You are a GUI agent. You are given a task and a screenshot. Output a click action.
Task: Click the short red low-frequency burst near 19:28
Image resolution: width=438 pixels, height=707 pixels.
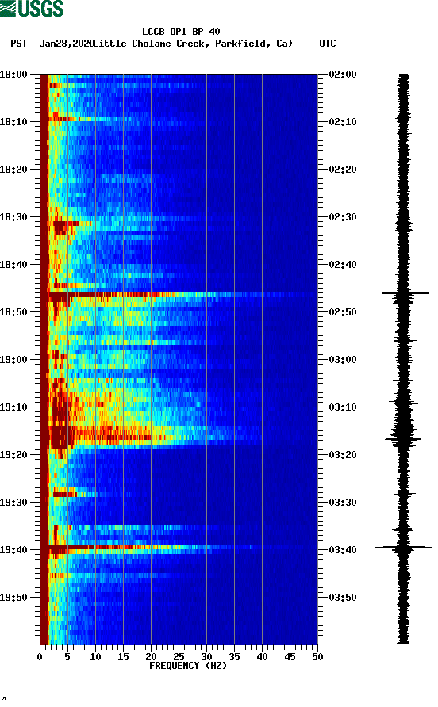[x=66, y=494]
